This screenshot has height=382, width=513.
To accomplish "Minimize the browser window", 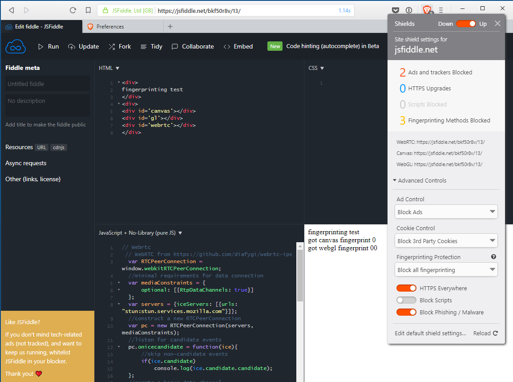I will (462, 8).
